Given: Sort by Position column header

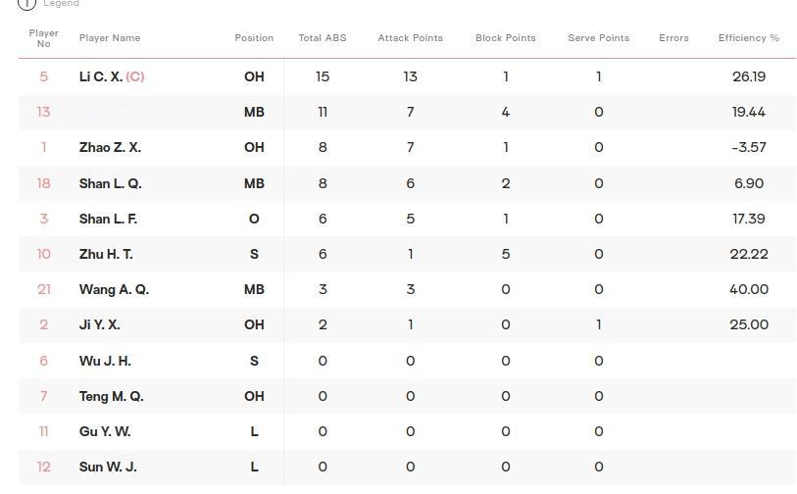Looking at the screenshot, I should [254, 38].
